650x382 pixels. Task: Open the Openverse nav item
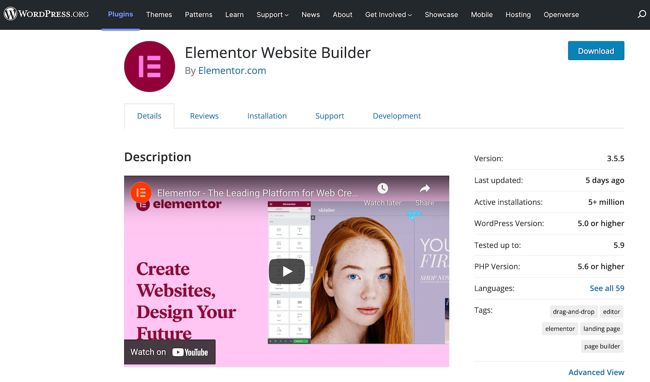point(561,15)
